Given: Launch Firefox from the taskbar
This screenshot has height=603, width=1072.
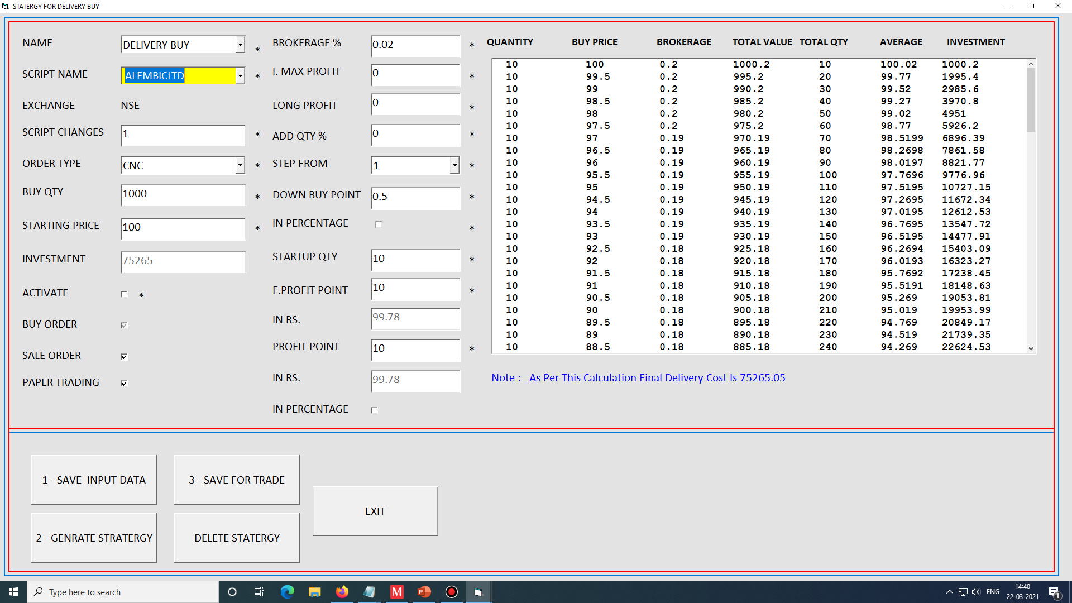Looking at the screenshot, I should pyautogui.click(x=342, y=592).
